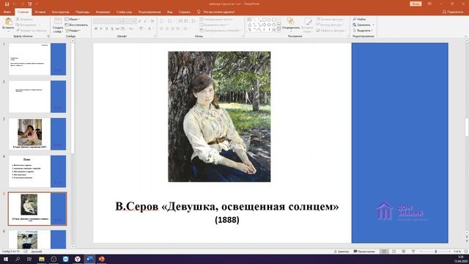
Task: Open the Вид ribbon tab
Action: click(x=169, y=12)
